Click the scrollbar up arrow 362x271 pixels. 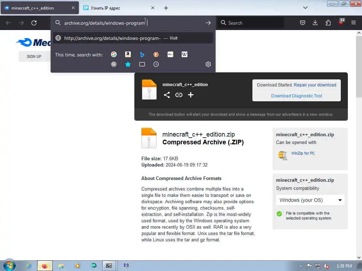359,33
